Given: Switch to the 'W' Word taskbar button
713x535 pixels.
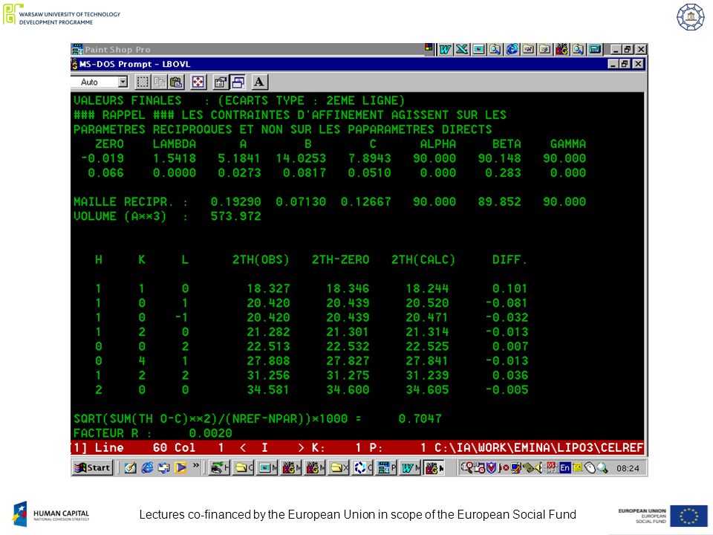Looking at the screenshot, I should [410, 467].
